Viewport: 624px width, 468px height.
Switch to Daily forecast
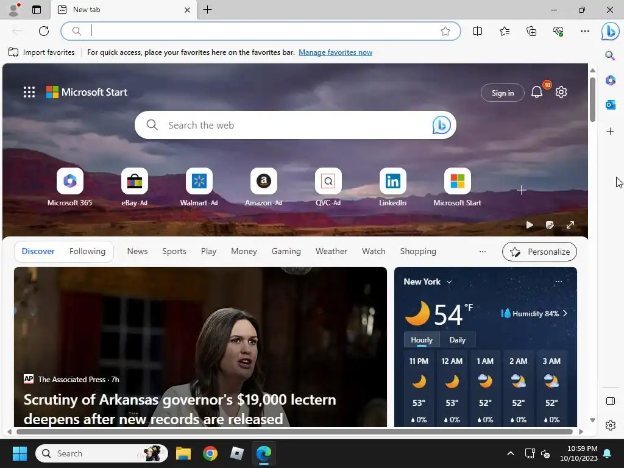click(x=457, y=340)
